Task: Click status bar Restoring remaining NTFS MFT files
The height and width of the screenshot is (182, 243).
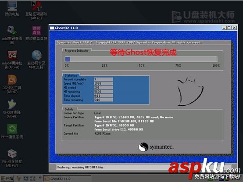Action: (80, 167)
